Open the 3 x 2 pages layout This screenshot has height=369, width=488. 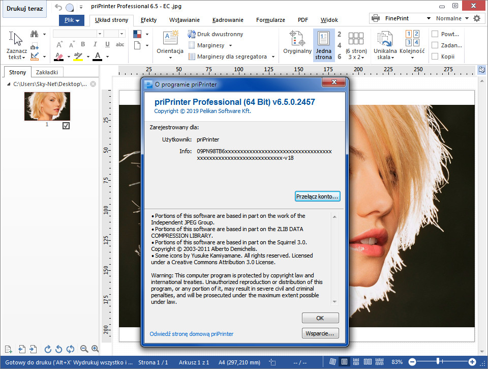(356, 46)
